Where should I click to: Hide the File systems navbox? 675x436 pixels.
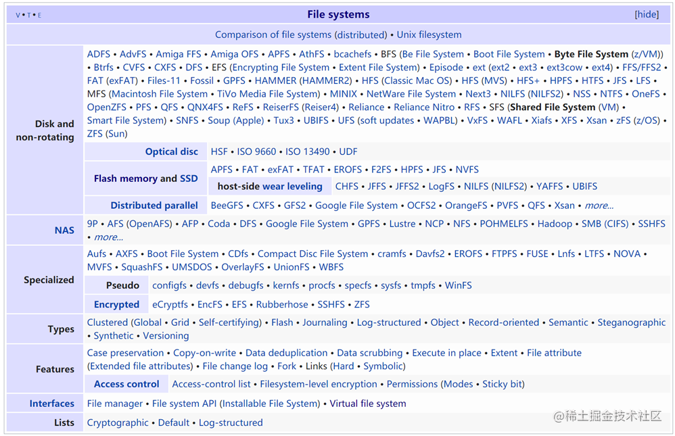647,14
